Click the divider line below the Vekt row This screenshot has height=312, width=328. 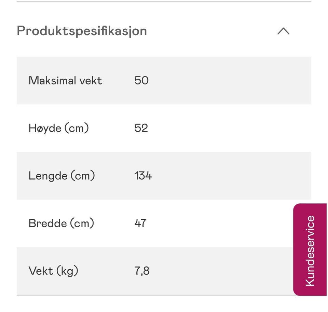[x=155, y=295]
